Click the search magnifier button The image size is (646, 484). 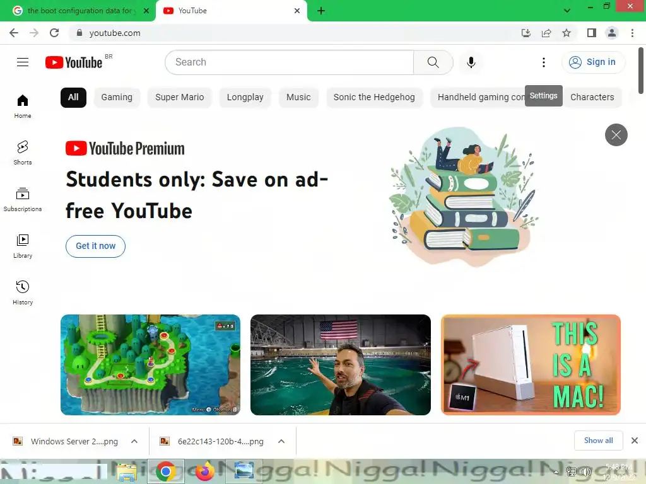[433, 62]
